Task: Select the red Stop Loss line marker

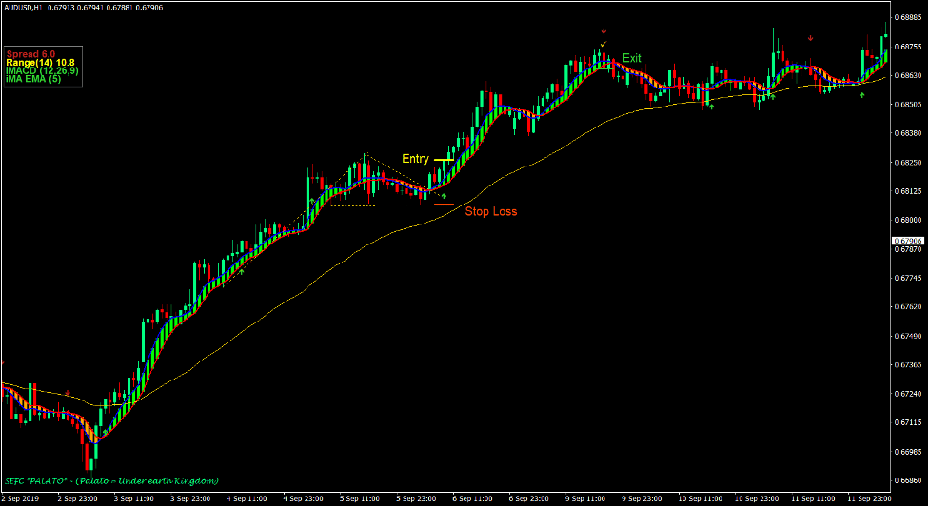Action: [444, 205]
